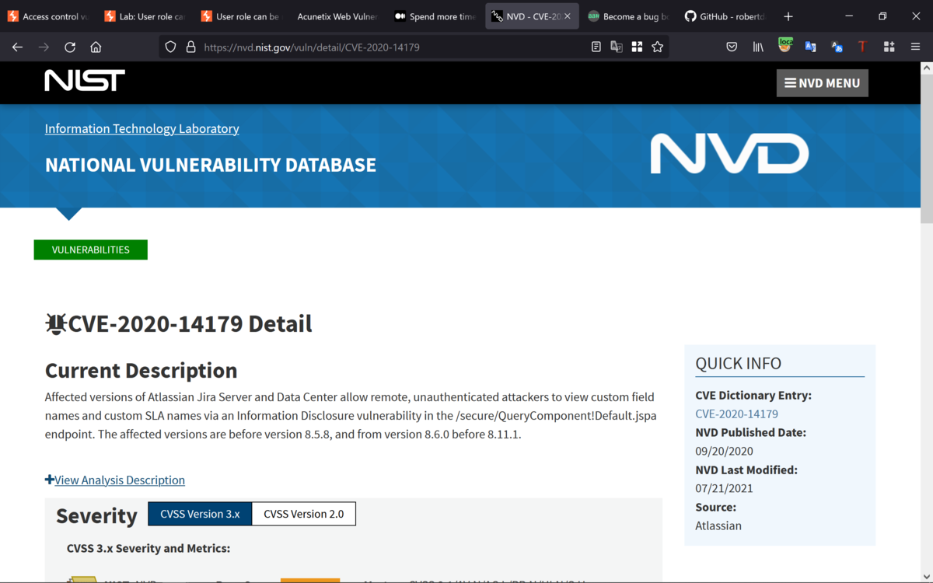This screenshot has height=583, width=933.
Task: Select CVSS Version 2.0
Action: (304, 514)
